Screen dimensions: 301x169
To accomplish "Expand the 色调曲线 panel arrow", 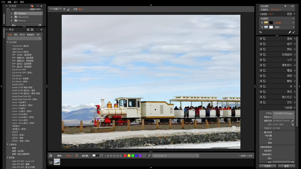I will (x=295, y=54).
